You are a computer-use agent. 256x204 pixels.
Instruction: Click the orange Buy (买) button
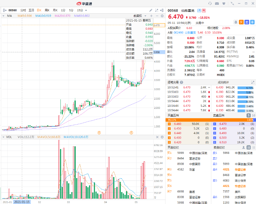(x=241, y=22)
